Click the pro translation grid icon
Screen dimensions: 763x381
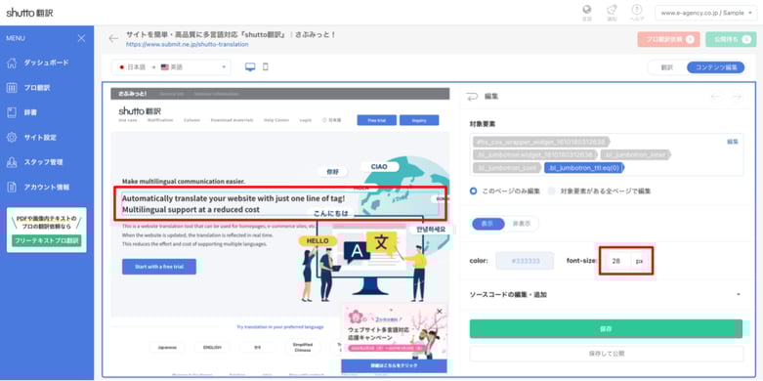[12, 88]
